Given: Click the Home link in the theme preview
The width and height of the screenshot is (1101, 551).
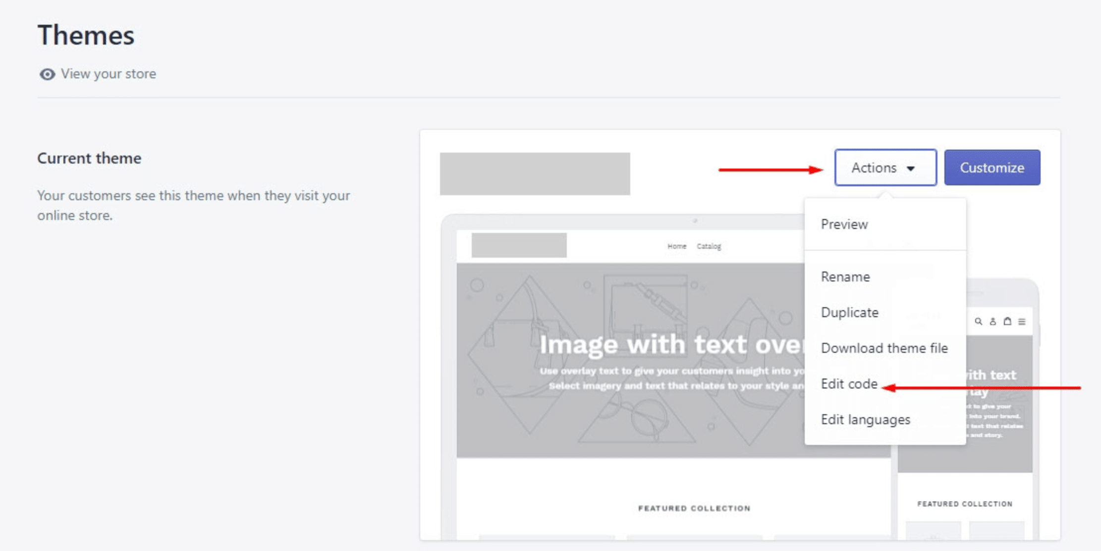Looking at the screenshot, I should click(x=677, y=246).
